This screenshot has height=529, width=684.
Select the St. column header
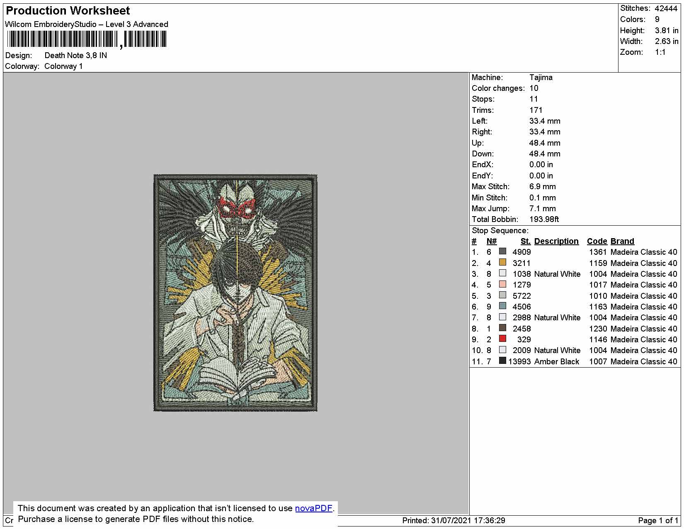526,241
